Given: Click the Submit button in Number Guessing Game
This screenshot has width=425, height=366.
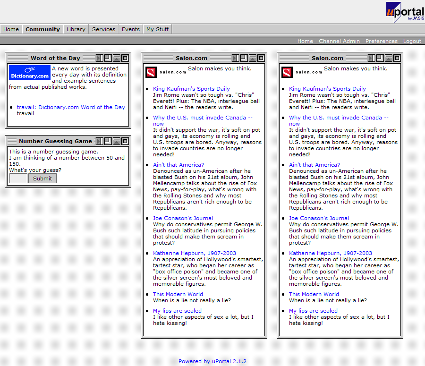Looking at the screenshot, I should coord(42,179).
